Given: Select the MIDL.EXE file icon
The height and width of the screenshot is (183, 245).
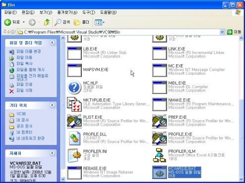Looking at the screenshot, I should (x=160, y=88).
